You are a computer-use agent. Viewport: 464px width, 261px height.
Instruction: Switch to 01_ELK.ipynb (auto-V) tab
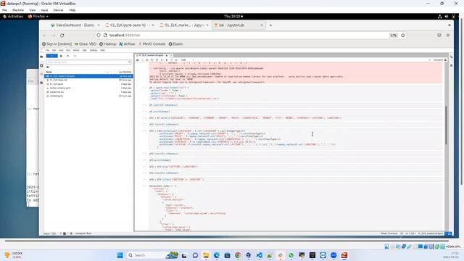[x=130, y=25]
